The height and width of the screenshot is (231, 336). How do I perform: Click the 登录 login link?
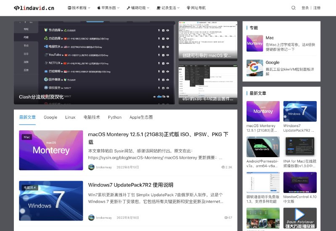coord(305,8)
